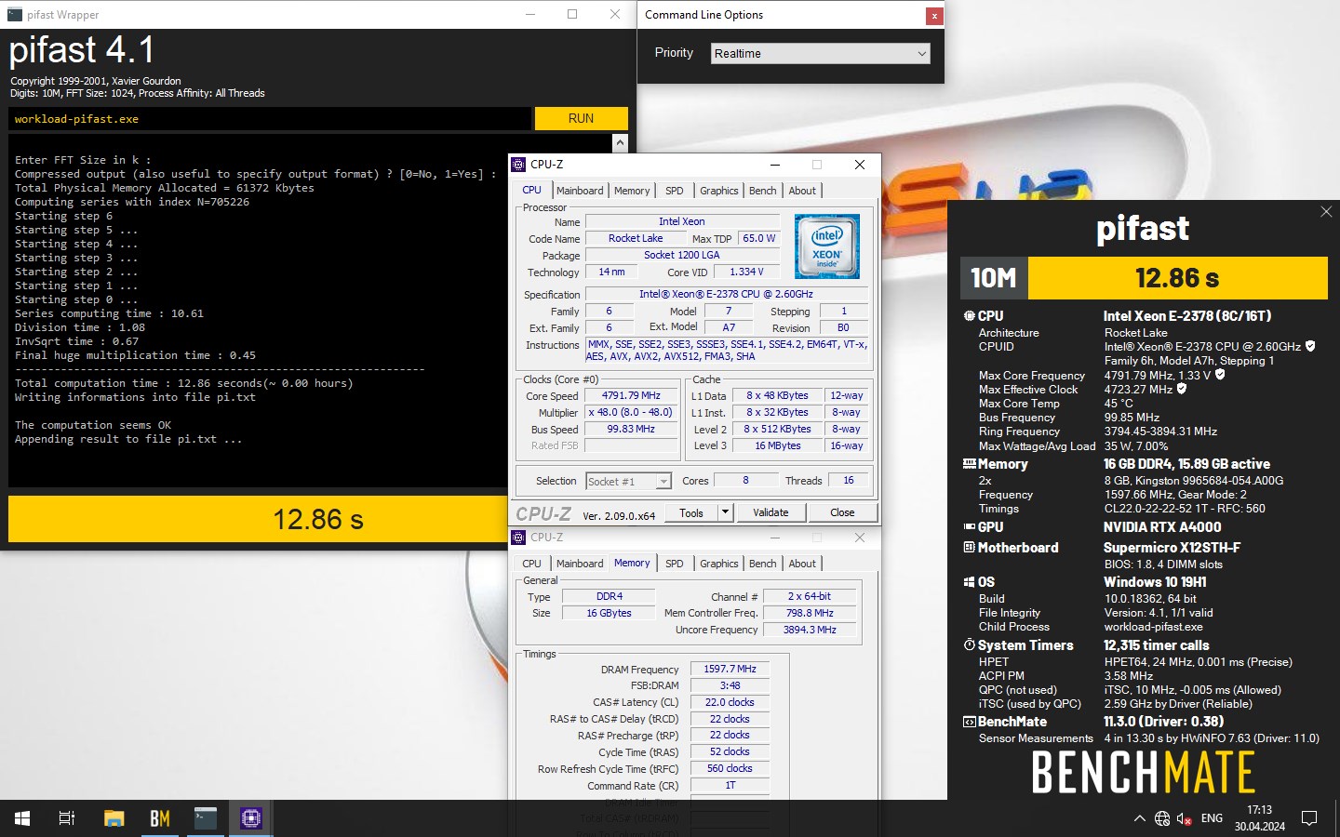This screenshot has width=1340, height=837.
Task: Click the Tools button in CPU-Z
Action: point(691,512)
